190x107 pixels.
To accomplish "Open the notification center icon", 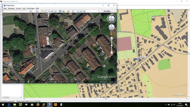I will tap(186, 104).
